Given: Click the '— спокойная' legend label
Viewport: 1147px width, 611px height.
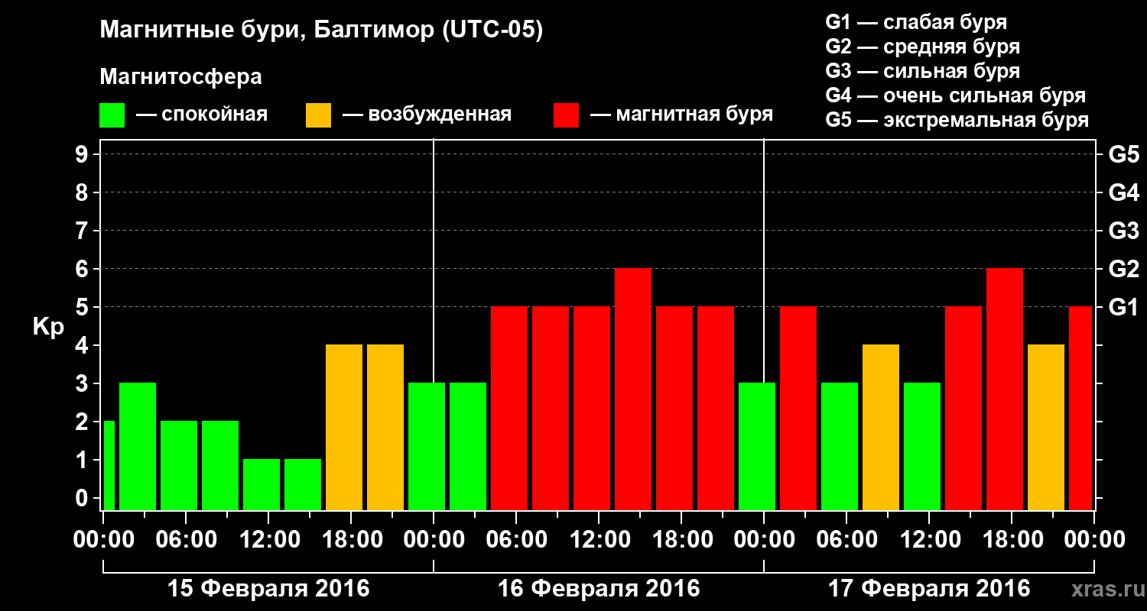Looking at the screenshot, I should point(202,115).
